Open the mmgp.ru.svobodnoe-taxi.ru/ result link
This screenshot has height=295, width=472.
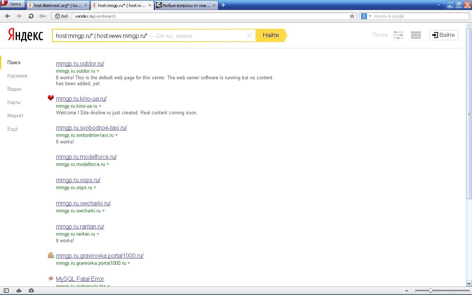pos(91,128)
